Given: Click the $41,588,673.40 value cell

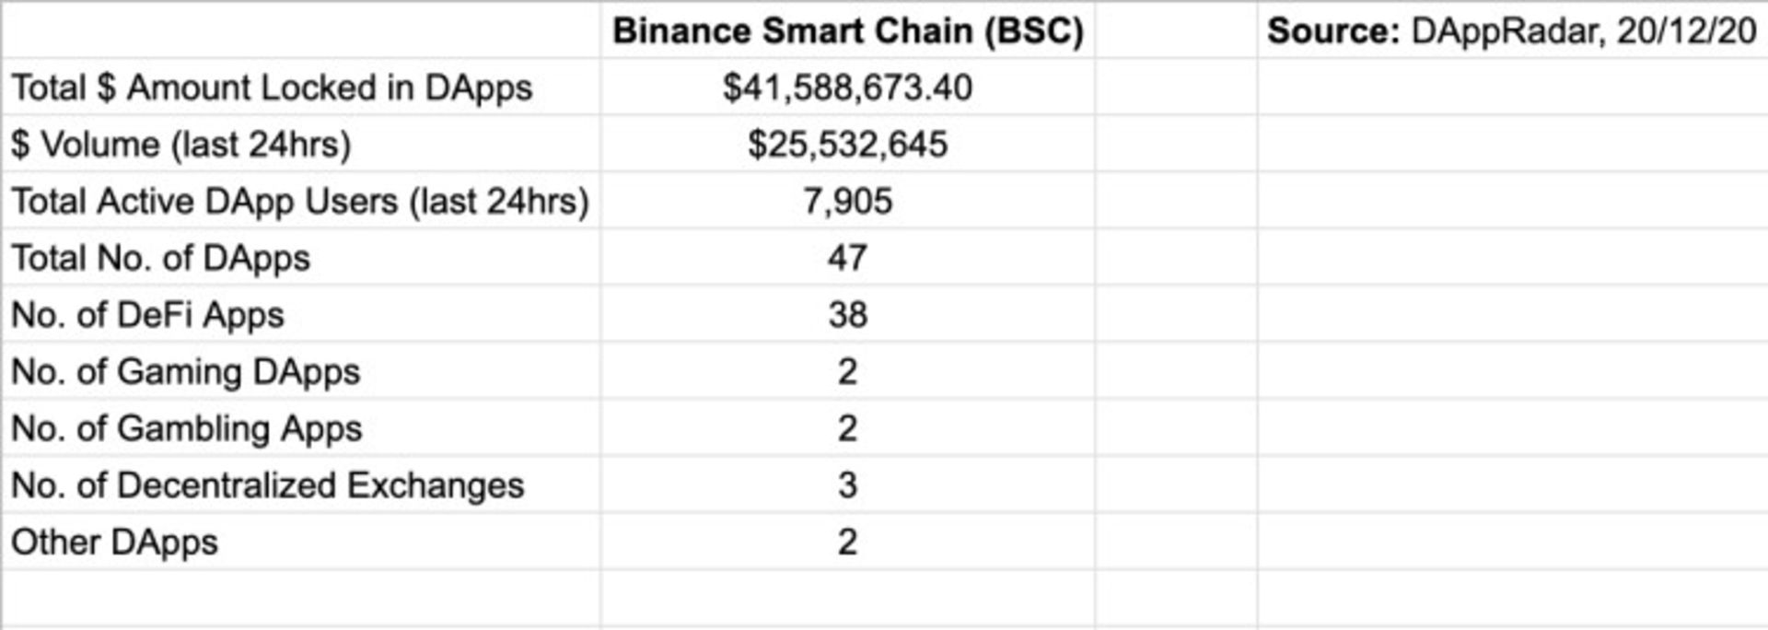Looking at the screenshot, I should coord(847,88).
